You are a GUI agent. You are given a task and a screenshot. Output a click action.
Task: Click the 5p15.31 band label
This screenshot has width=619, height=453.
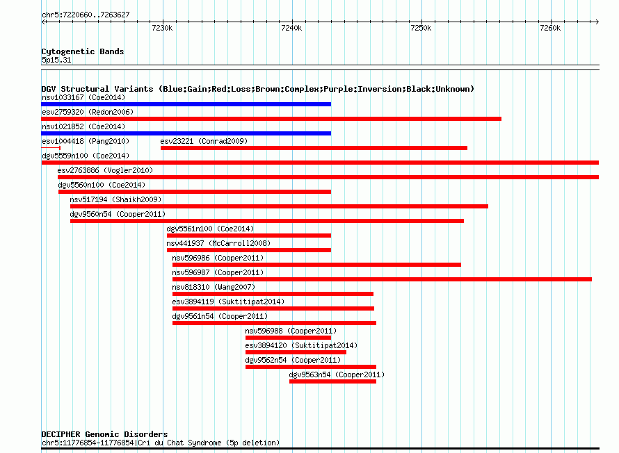click(x=56, y=60)
